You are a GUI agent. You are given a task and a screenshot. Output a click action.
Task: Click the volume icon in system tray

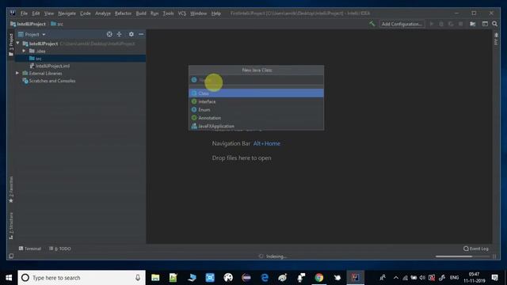422,278
